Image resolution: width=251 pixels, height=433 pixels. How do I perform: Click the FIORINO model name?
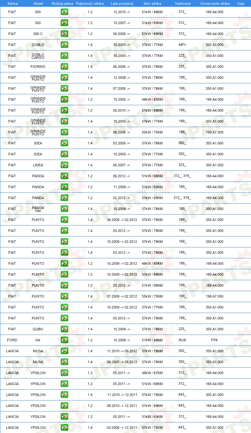(38, 67)
